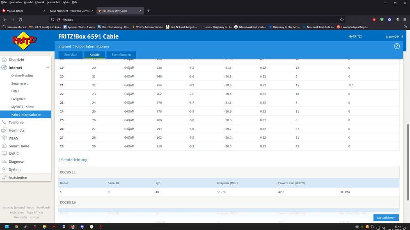This screenshot has width=410, height=230.
Task: Click the value 110 in row 21
Action: [350, 85]
